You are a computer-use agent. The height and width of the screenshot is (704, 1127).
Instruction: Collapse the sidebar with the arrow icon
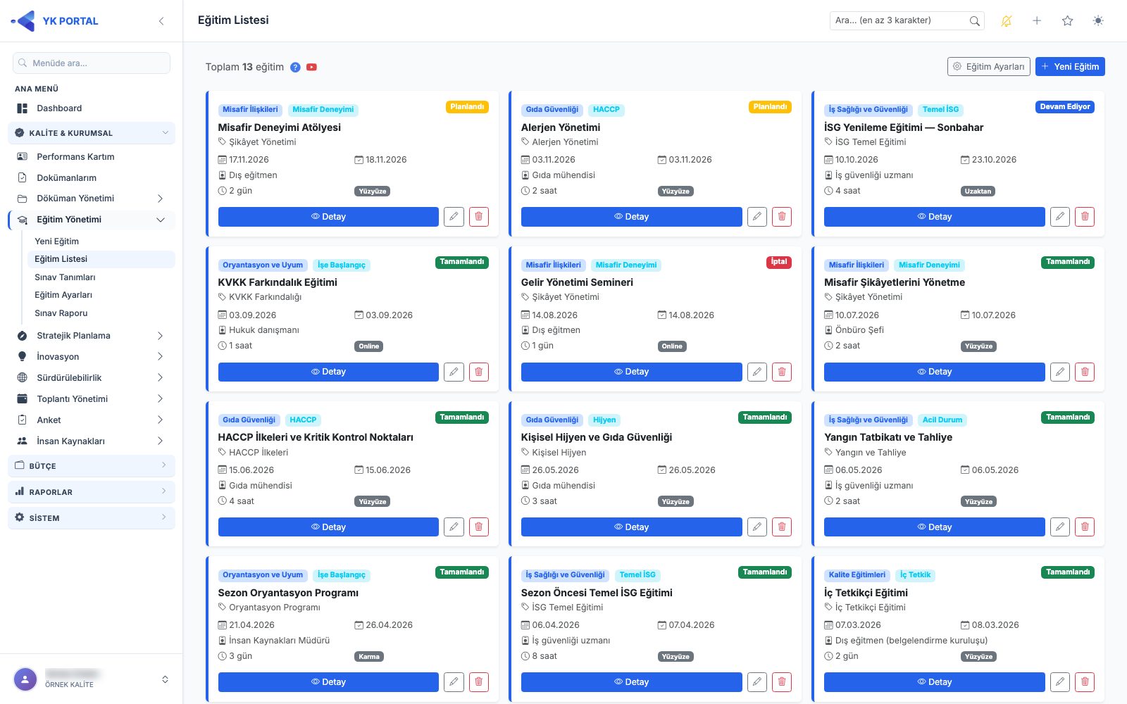click(x=161, y=21)
